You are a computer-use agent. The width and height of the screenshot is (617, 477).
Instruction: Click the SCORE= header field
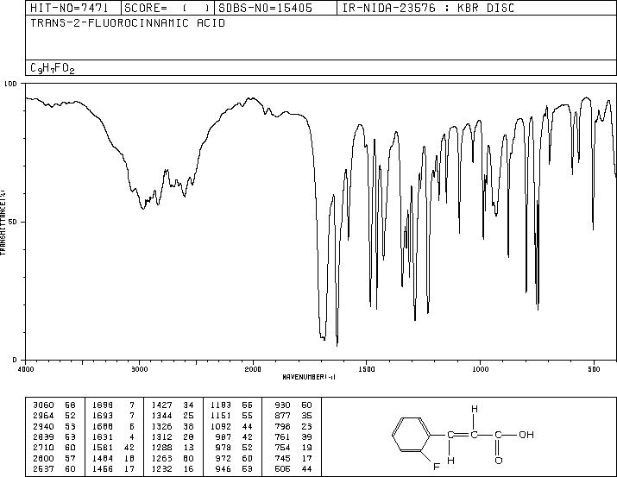point(167,8)
